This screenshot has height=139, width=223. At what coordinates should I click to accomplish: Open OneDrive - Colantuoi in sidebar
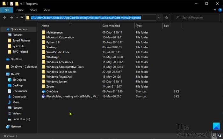tap(24, 67)
